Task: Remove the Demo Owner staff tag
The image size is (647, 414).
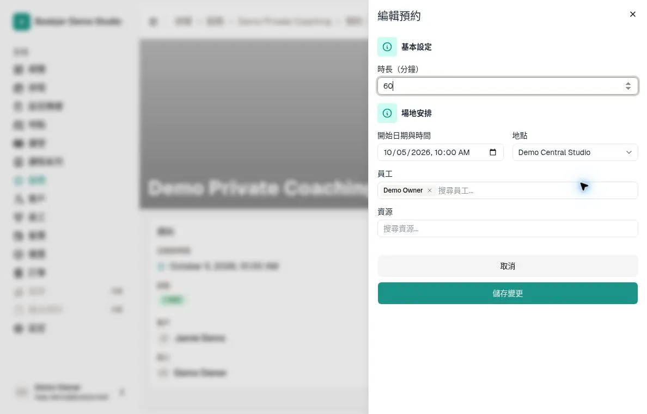Action: [430, 190]
